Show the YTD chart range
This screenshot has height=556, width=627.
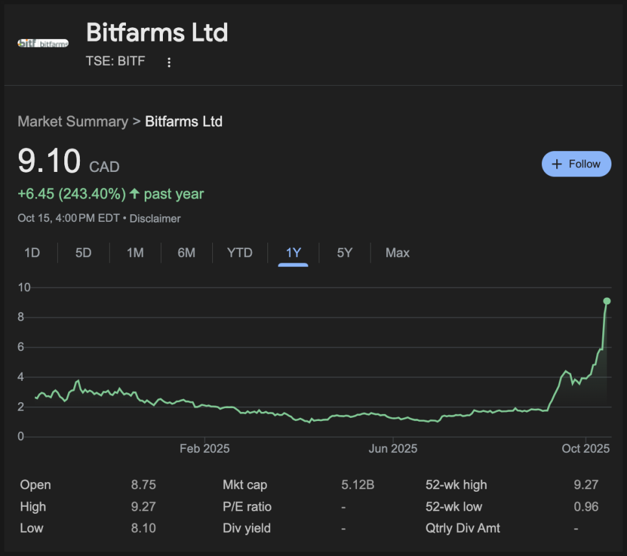point(240,253)
